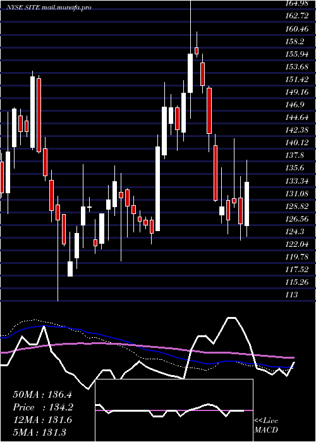
Task: Click the 113 price axis label
Action: click(292, 295)
